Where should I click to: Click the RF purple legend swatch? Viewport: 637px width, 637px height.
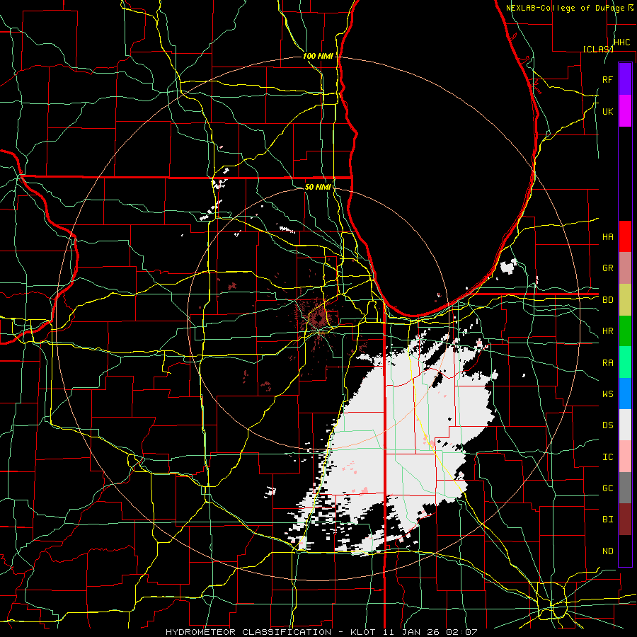625,79
